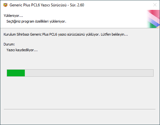Click the horizontal separator line above footer
Viewport: 160px width, 125px height.
(x=80, y=109)
